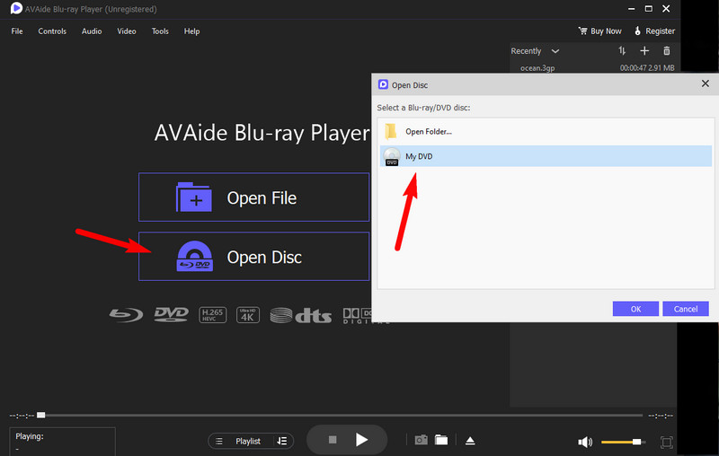Delete playlist items with trash icon

click(667, 51)
